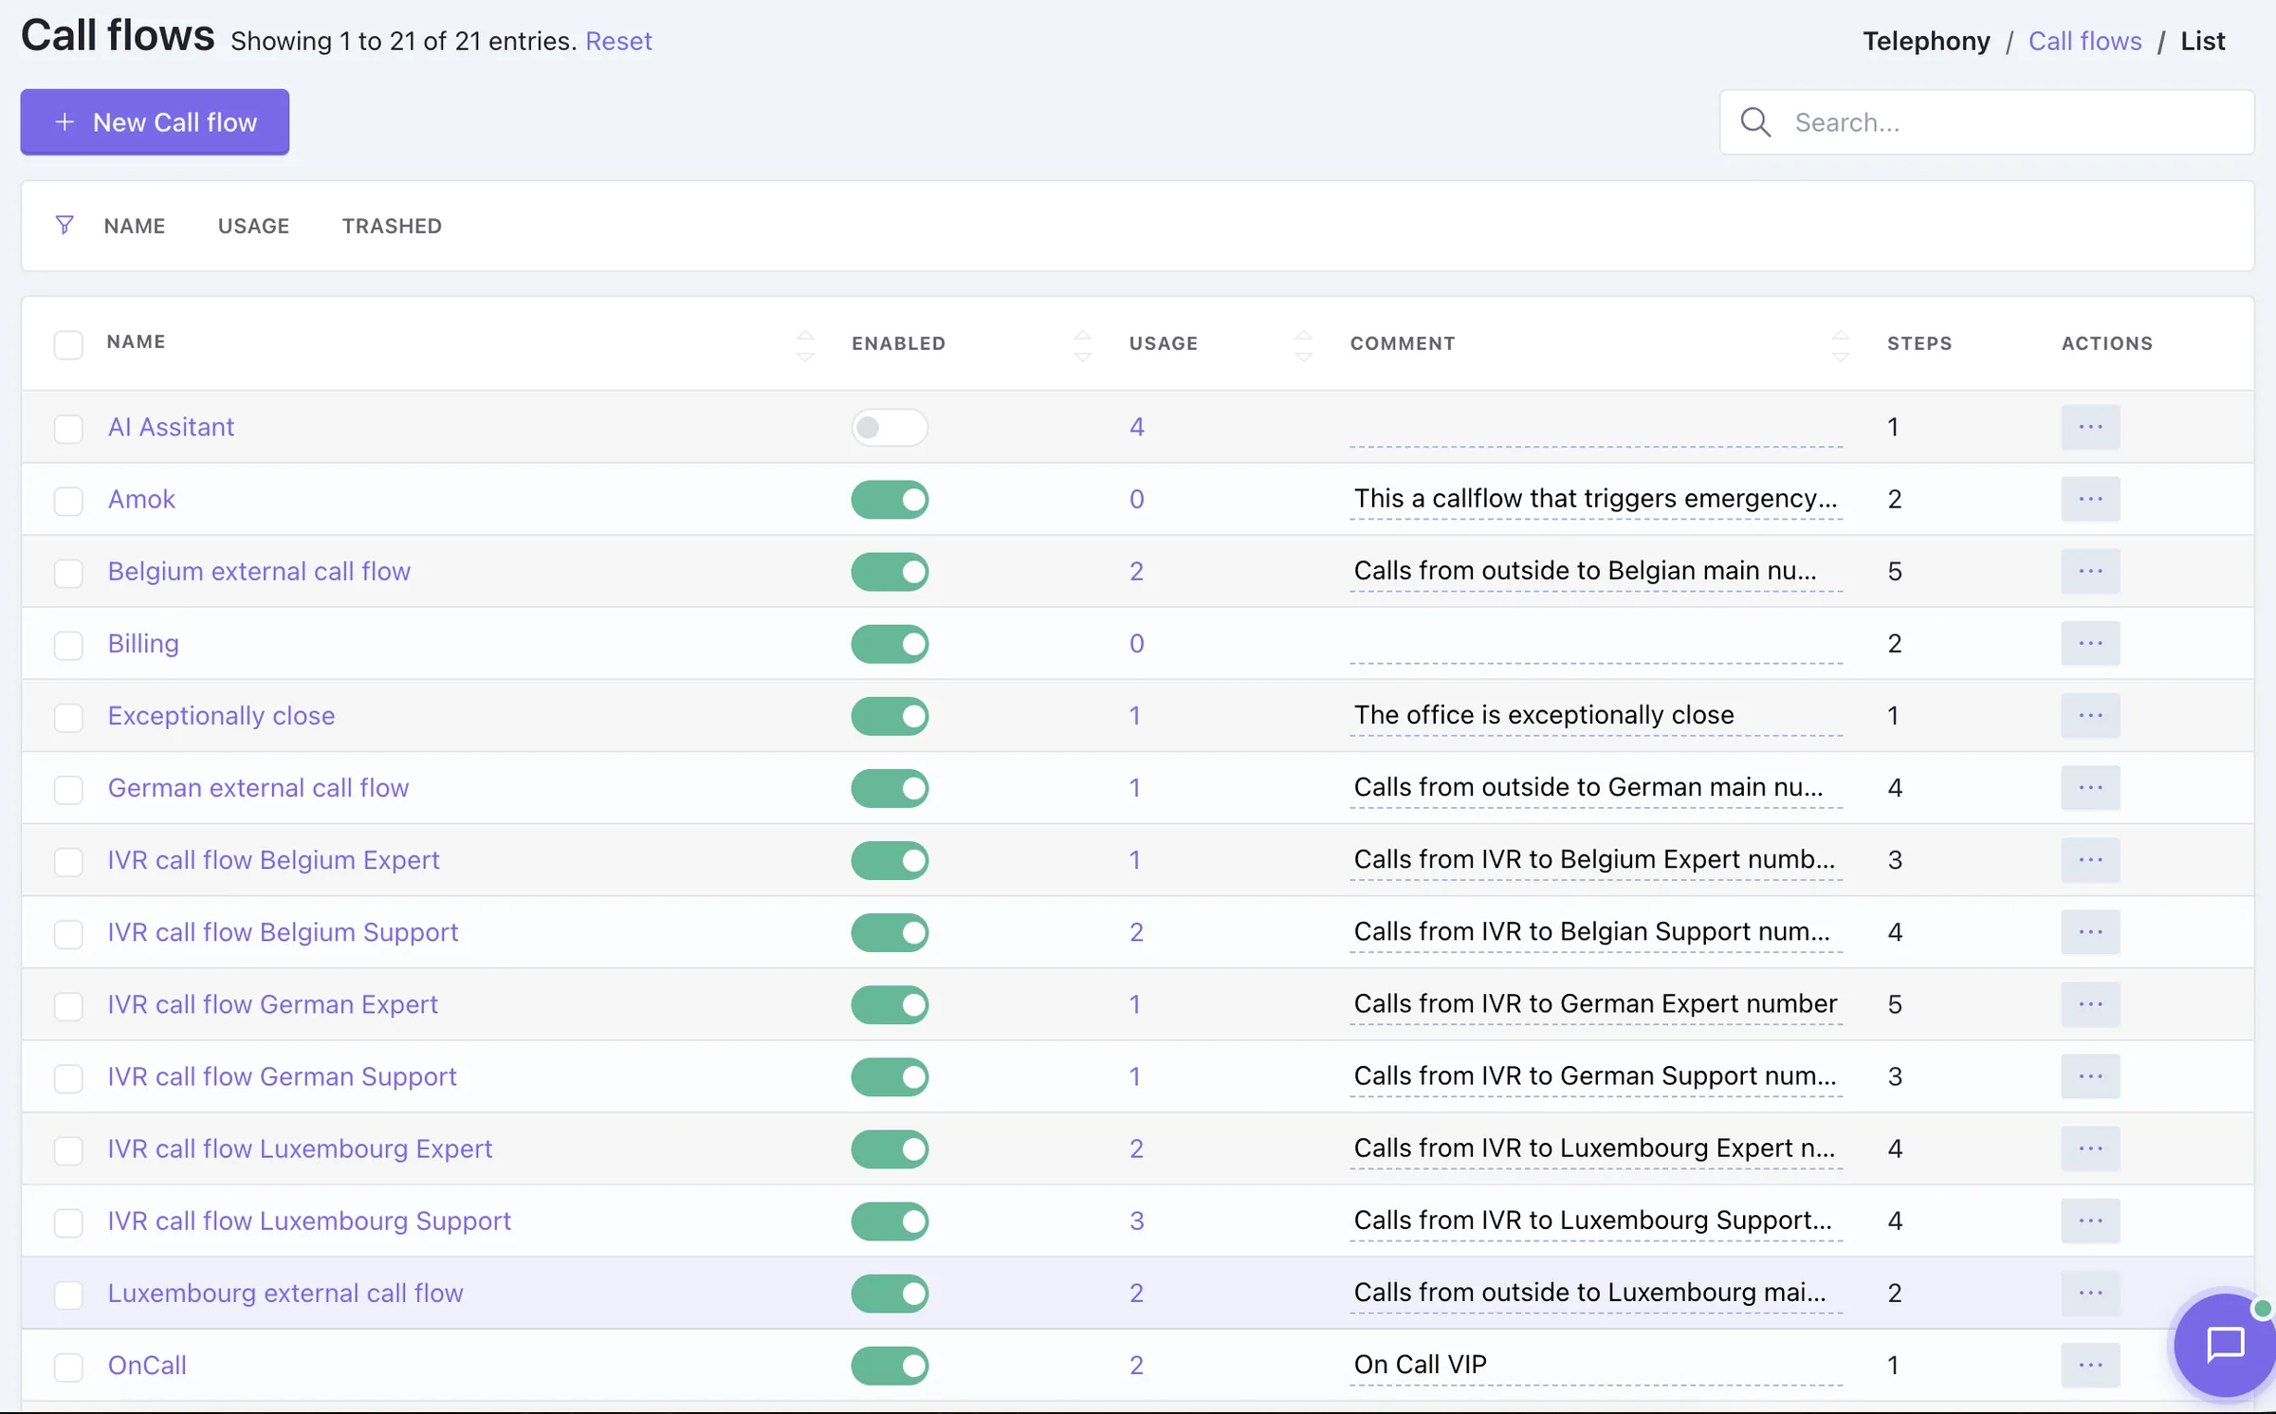Click comment 'Calls from IVR to German Expert number'
Image resolution: width=2276 pixels, height=1414 pixels.
coord(1596,1003)
